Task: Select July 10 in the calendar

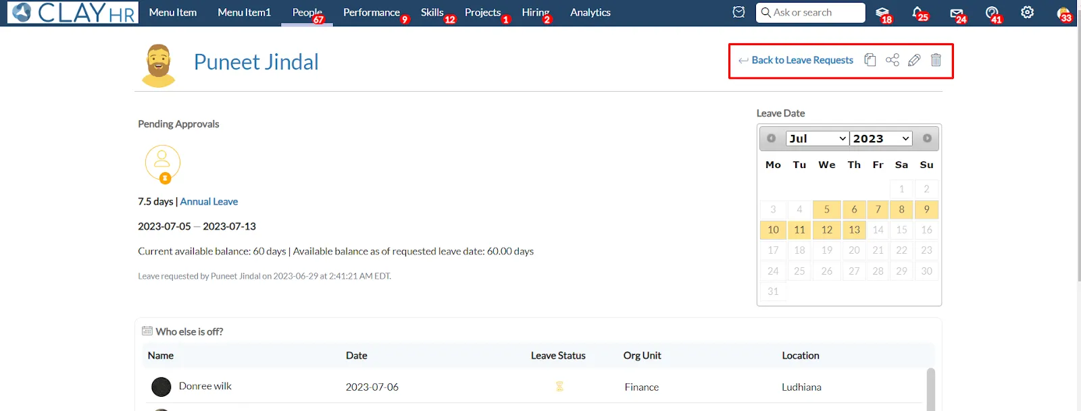Action: point(773,229)
